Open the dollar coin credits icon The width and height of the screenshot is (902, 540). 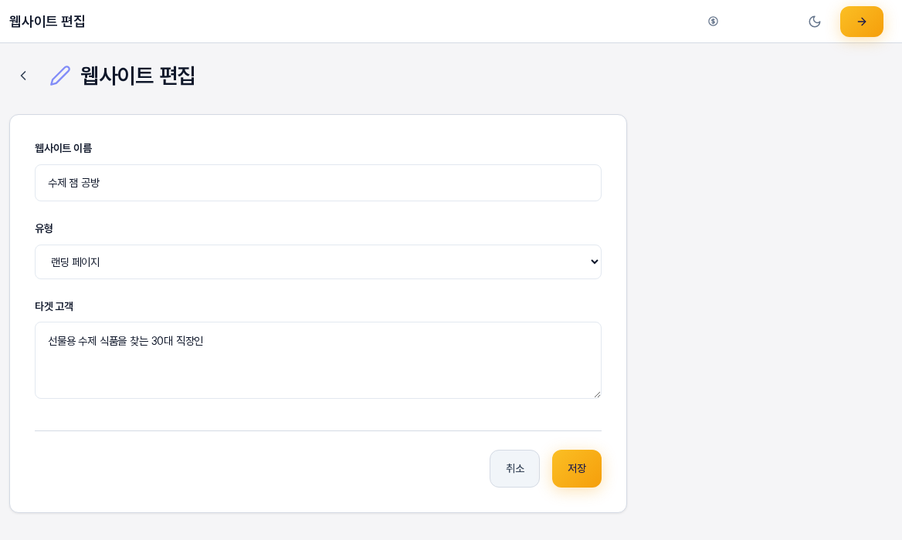click(713, 22)
